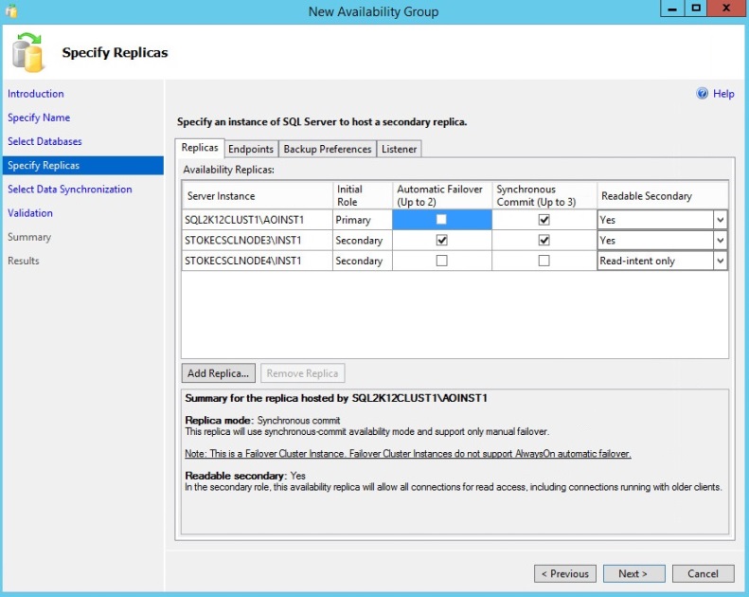Screen dimensions: 749x597
Task: Switch to the Endpoints tab
Action: coord(251,149)
